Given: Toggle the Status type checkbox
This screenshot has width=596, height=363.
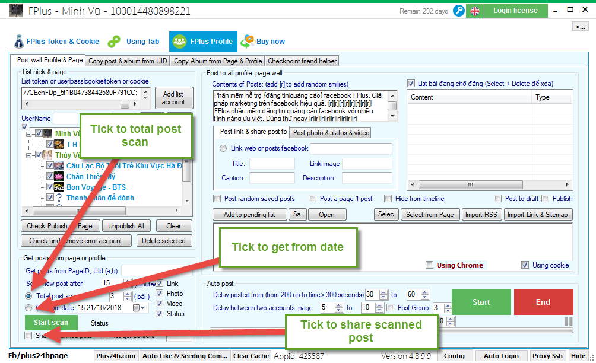Looking at the screenshot, I should pyautogui.click(x=160, y=313).
